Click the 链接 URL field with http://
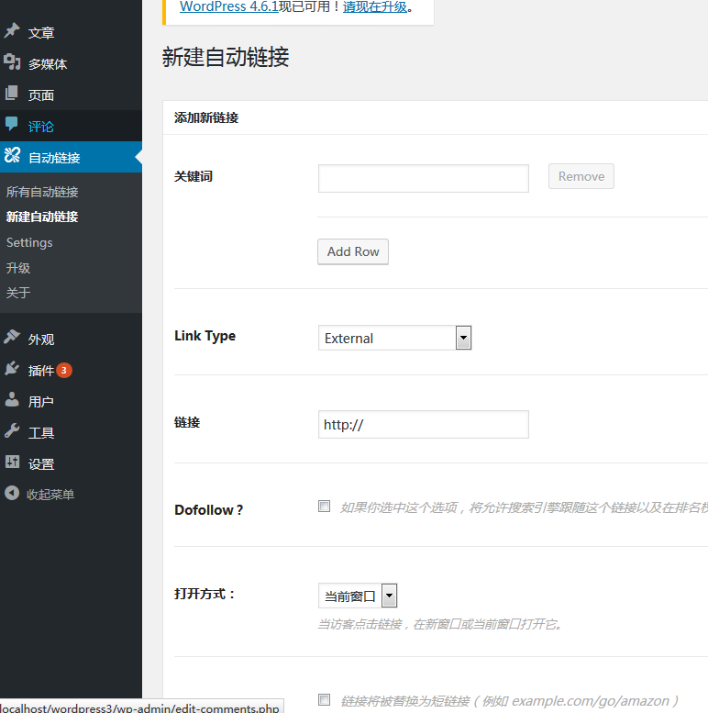Screen dimensions: 708x713 [423, 425]
